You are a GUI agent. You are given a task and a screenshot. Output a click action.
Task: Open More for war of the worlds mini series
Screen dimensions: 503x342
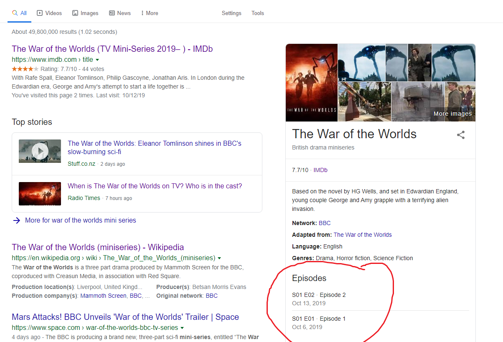pyautogui.click(x=81, y=220)
